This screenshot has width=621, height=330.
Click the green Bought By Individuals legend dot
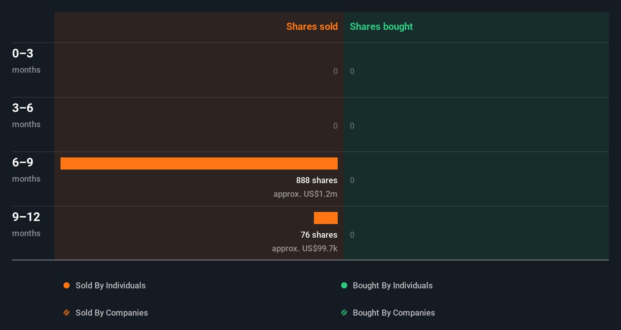pyautogui.click(x=344, y=286)
